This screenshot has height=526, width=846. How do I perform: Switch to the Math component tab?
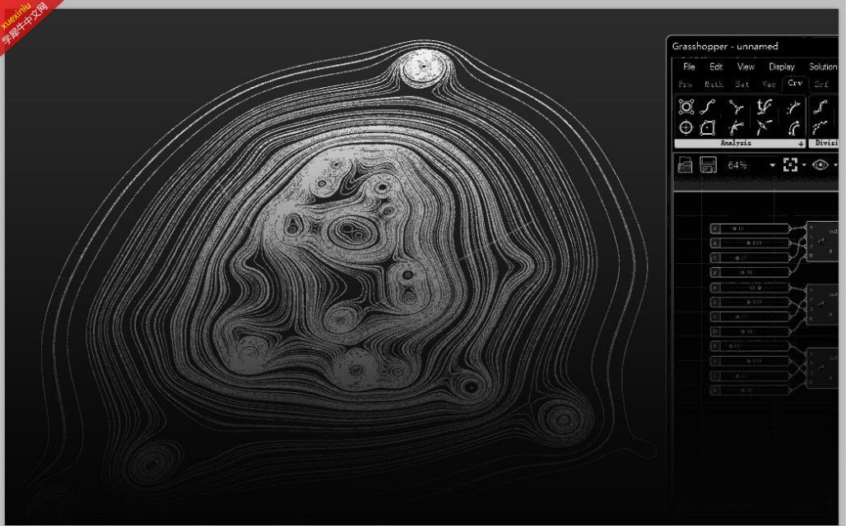(714, 84)
